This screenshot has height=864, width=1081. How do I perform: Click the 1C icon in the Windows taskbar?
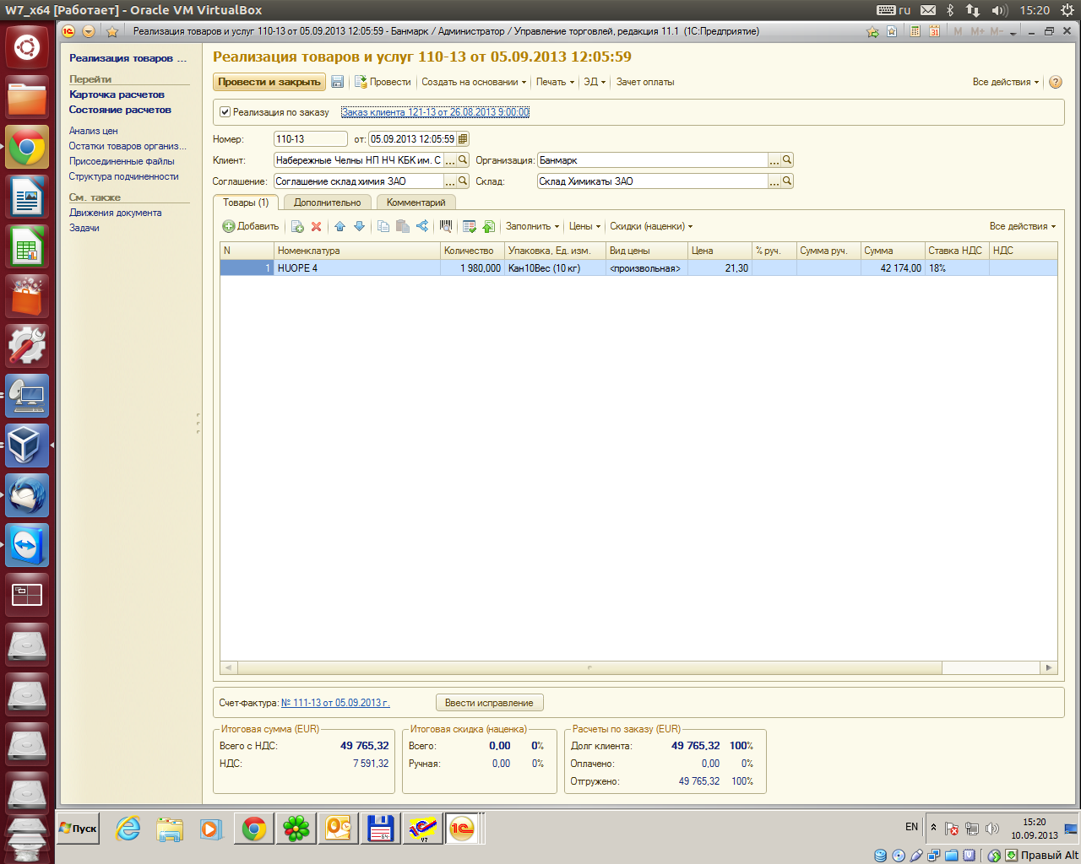[462, 829]
